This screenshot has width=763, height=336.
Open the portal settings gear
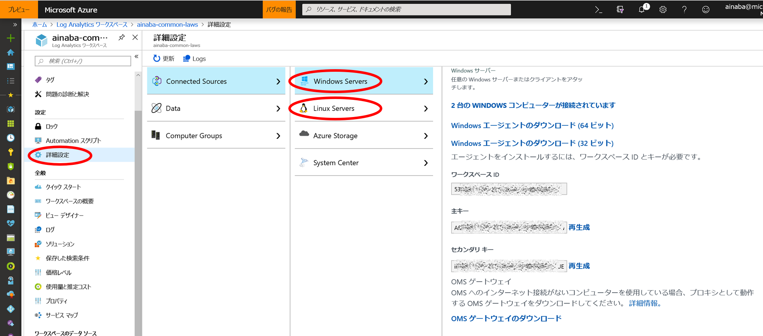click(663, 10)
